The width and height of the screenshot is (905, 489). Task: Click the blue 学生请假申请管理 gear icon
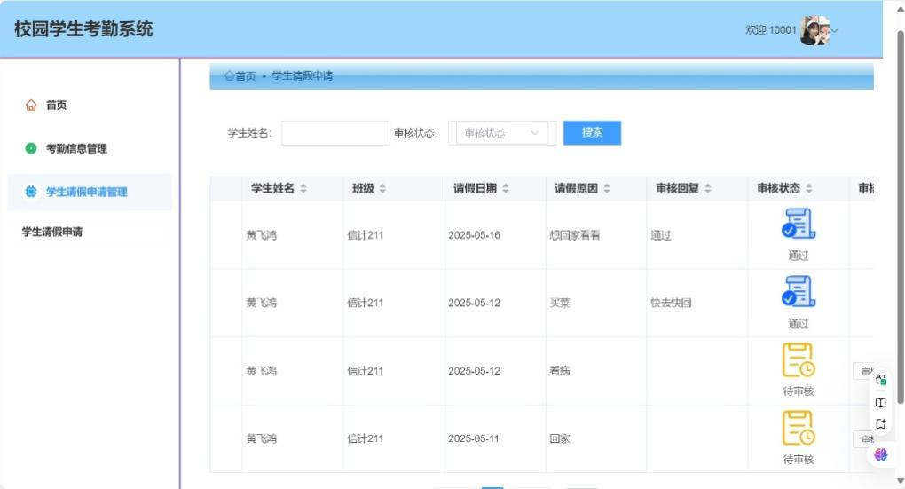(31, 192)
